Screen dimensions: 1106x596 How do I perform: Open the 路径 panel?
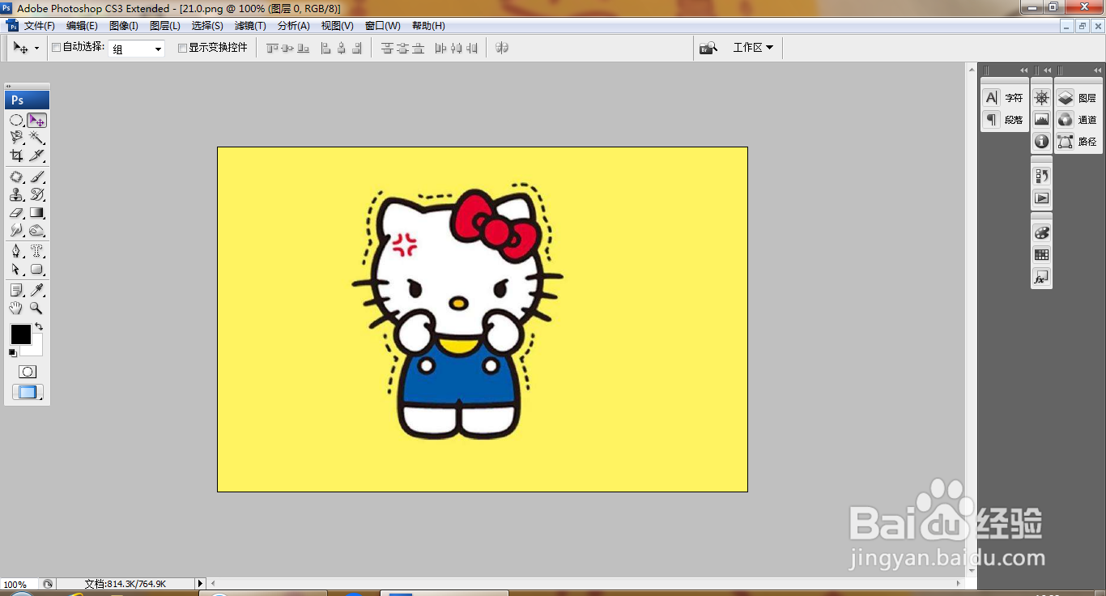point(1078,142)
